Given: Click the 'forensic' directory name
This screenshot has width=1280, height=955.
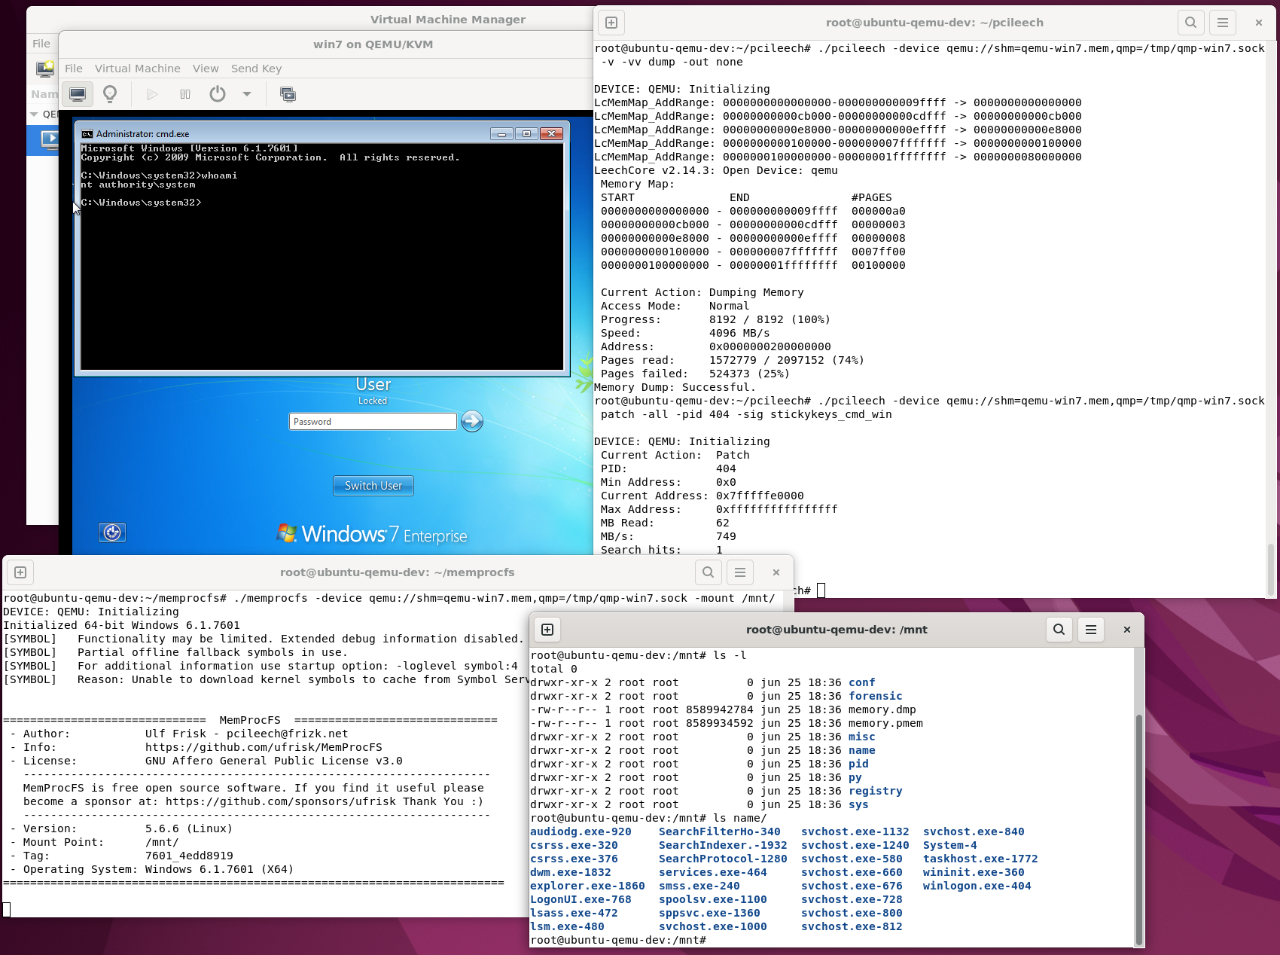Looking at the screenshot, I should click(875, 696).
